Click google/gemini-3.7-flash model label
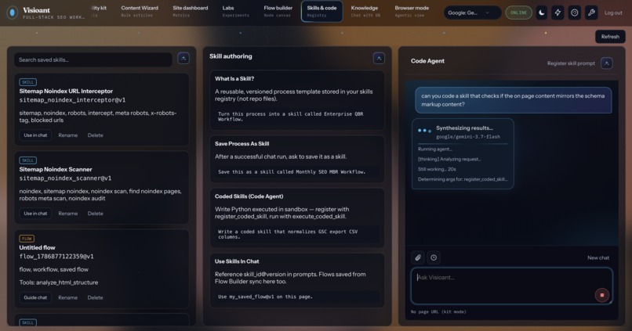Image resolution: width=632 pixels, height=331 pixels. coord(468,137)
